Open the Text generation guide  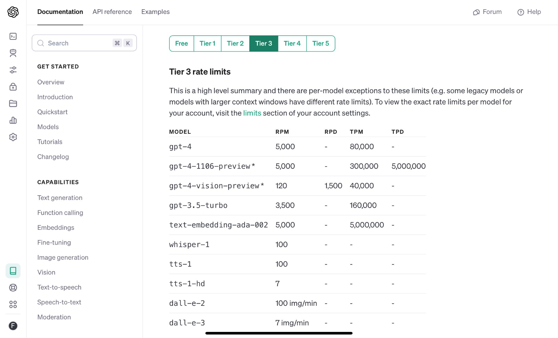click(x=60, y=198)
